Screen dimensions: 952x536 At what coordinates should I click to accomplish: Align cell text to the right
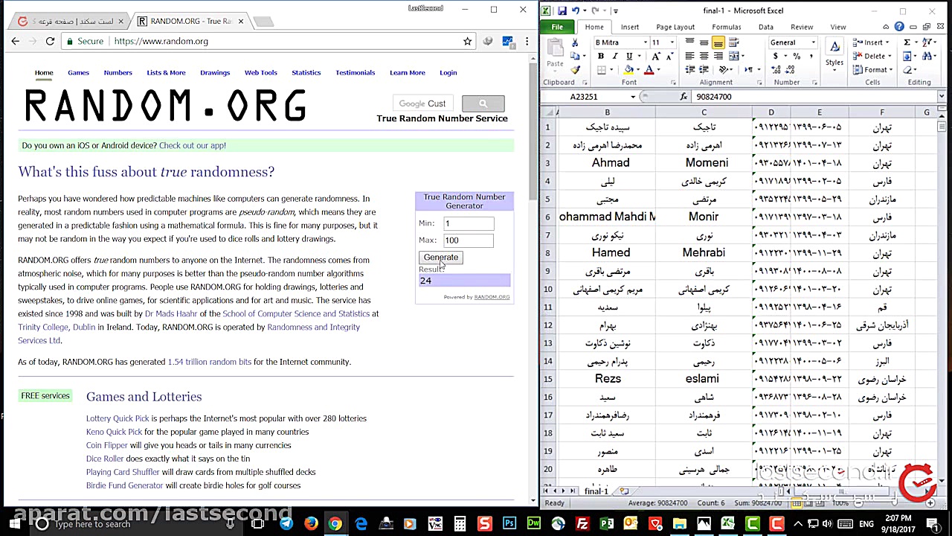(x=718, y=57)
